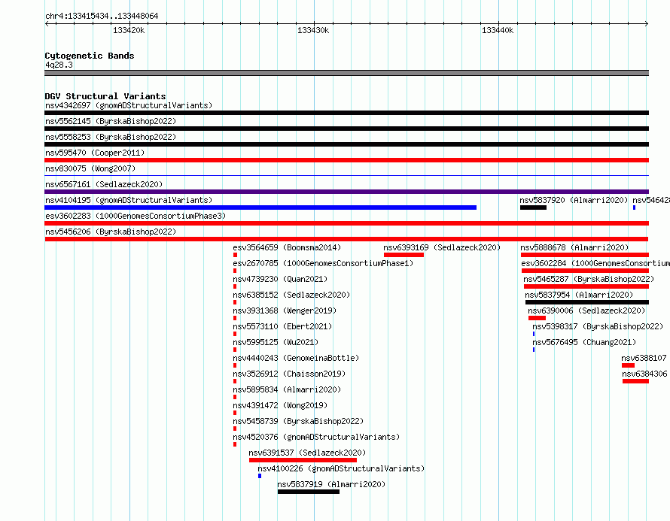Click the red bar under nsv6390006 (Sedlazeck2020)
This screenshot has height=521, width=670.
coord(537,318)
